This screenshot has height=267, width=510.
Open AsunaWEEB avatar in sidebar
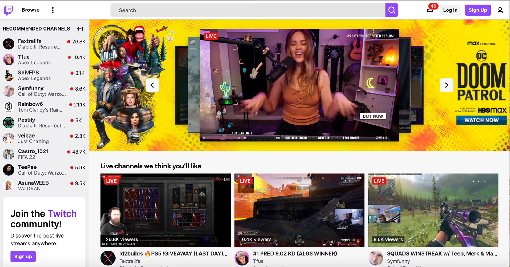click(8, 186)
